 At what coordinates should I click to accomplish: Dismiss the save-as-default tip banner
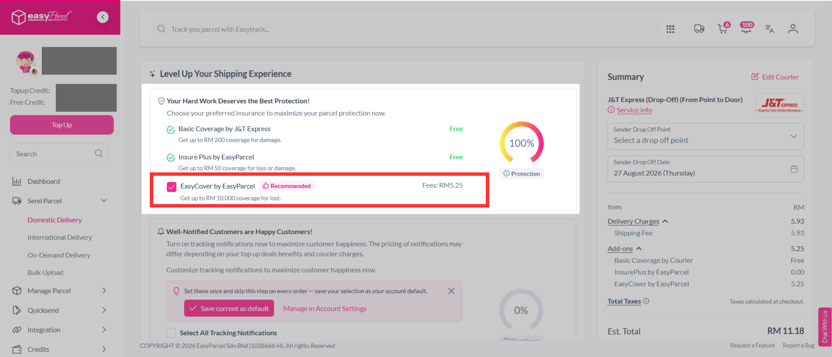click(451, 291)
